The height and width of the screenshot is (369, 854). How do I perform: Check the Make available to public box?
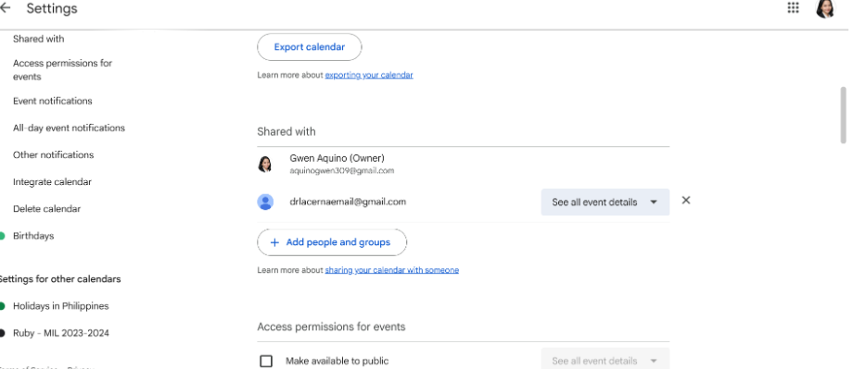coord(266,361)
